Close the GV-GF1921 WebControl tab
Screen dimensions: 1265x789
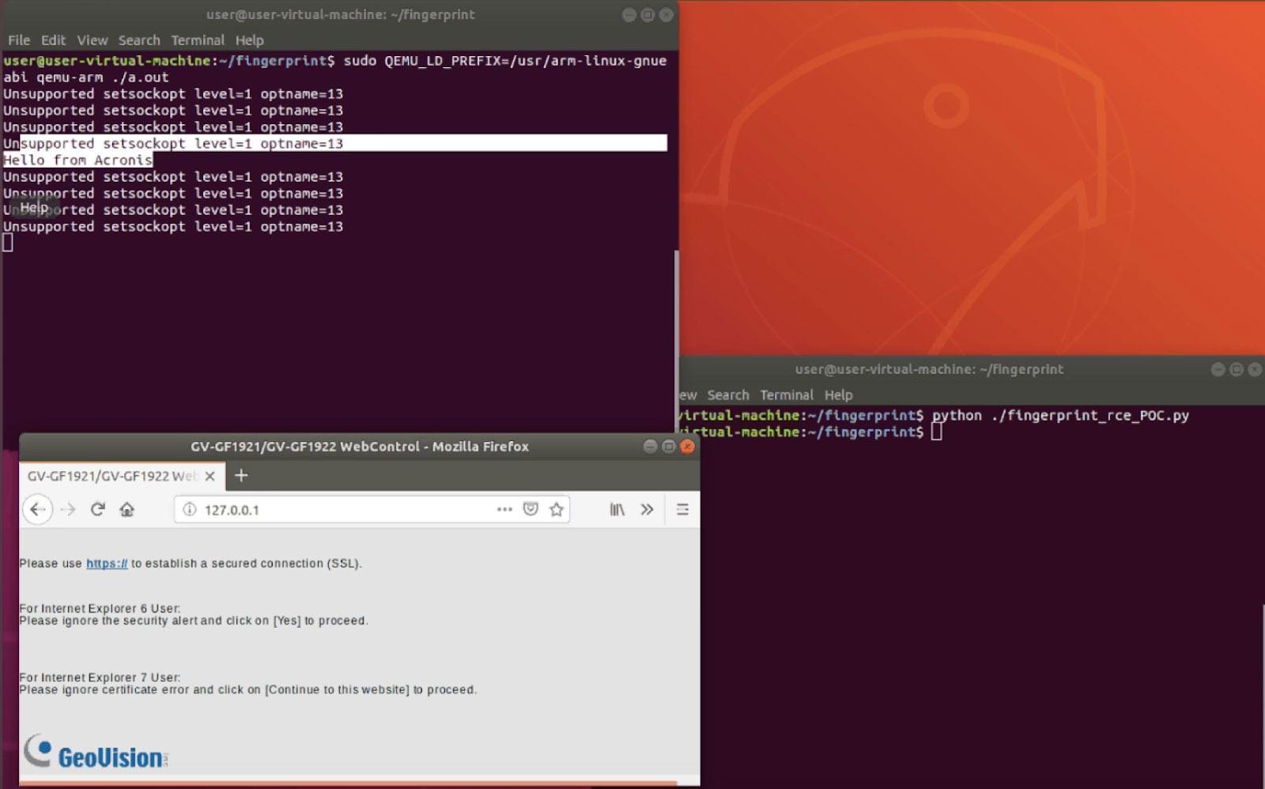pyautogui.click(x=210, y=476)
